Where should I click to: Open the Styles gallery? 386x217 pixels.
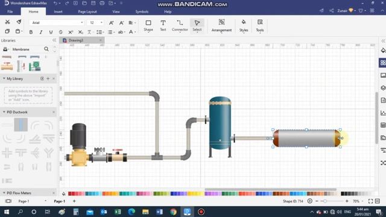pos(244,25)
